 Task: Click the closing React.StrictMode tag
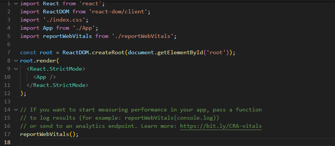58,85
